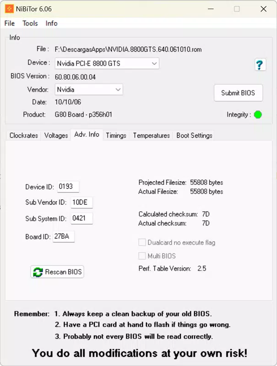
Task: Open the Temperatures tab
Action: 152,135
